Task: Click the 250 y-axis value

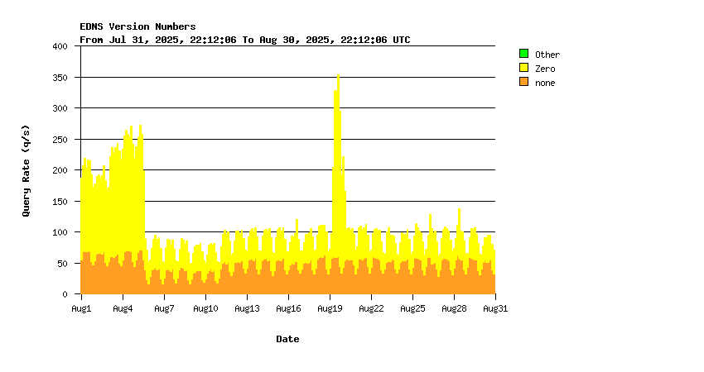Action: tap(60, 140)
